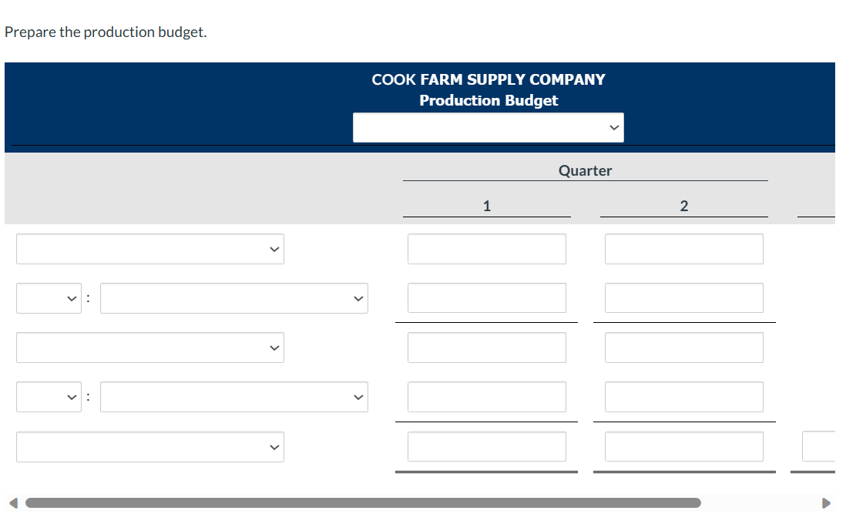Select the second row Quarter 1 input box
This screenshot has height=514, width=846.
[486, 297]
